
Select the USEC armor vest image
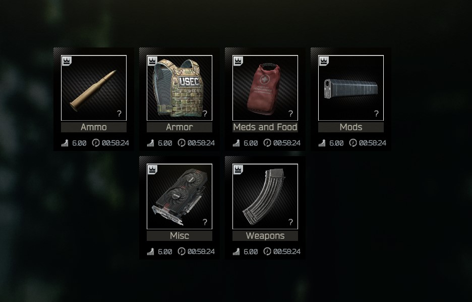point(180,88)
